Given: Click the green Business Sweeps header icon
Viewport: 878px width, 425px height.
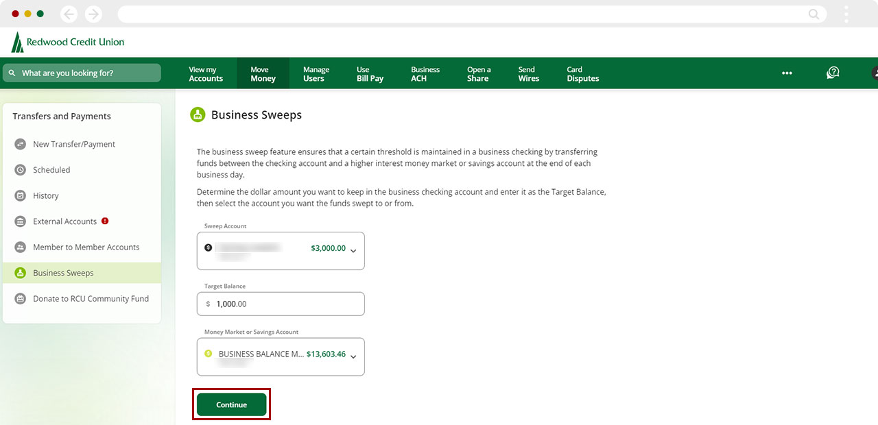Looking at the screenshot, I should tap(198, 114).
